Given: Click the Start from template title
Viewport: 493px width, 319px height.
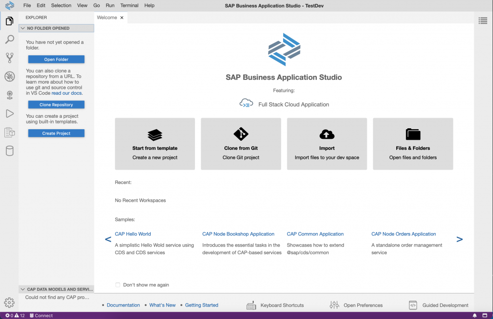Looking at the screenshot, I should click(155, 148).
